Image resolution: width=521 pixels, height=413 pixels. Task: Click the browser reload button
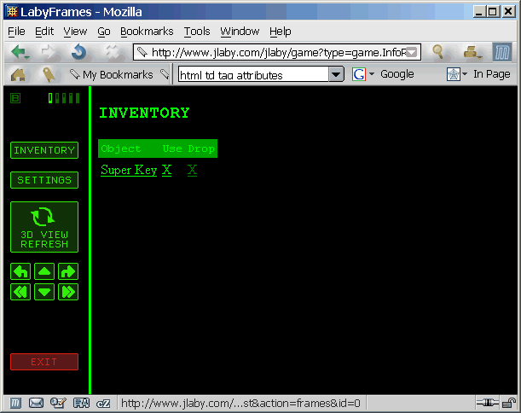[79, 53]
